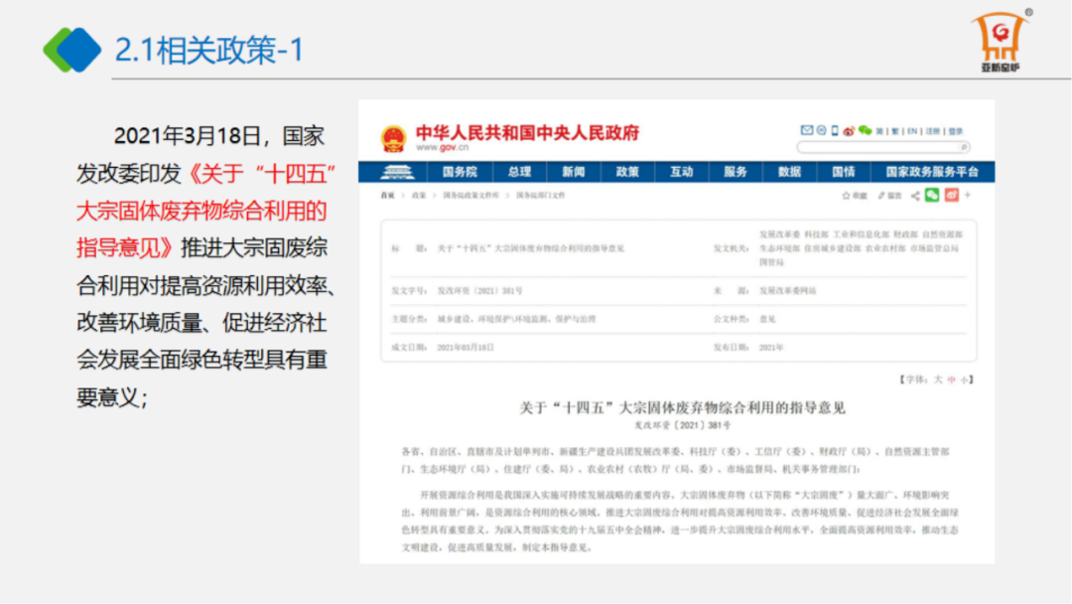Click the 首页 breadcrumb link
1072x604 pixels.
pyautogui.click(x=386, y=196)
